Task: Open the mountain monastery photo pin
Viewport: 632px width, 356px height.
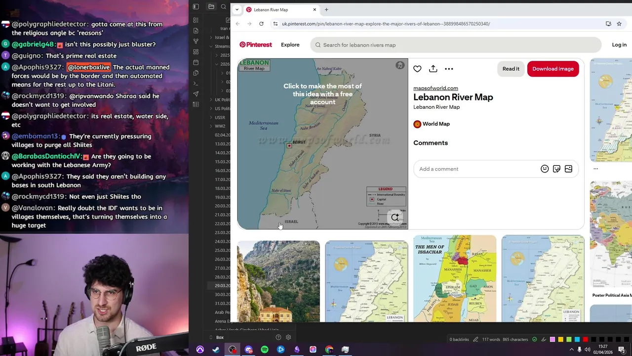Action: pos(278,281)
